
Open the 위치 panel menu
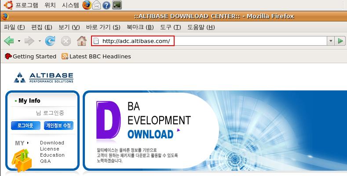pos(50,5)
